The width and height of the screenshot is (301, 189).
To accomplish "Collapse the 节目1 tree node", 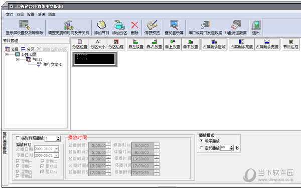I will 18,60.
